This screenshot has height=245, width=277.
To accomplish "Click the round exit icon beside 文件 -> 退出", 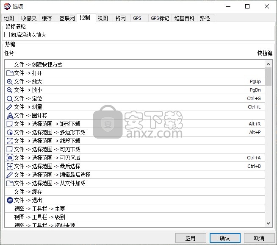I will 10,200.
